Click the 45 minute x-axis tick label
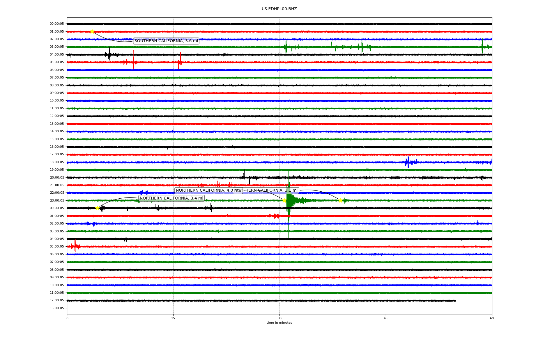This screenshot has height=349, width=559. pyautogui.click(x=385, y=318)
